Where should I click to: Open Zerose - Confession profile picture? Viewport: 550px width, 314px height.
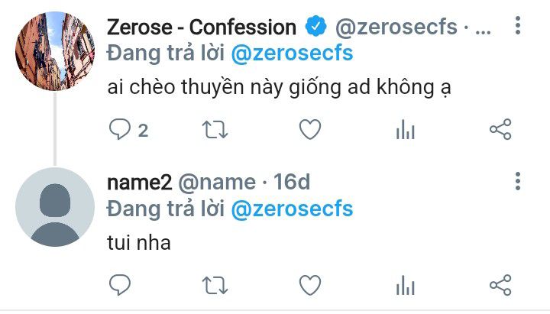pos(54,50)
